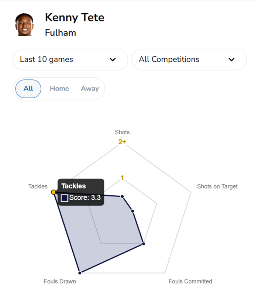Click the chevron arrow beside Last 10 games
Screen dimensions: 255x306
pyautogui.click(x=113, y=60)
